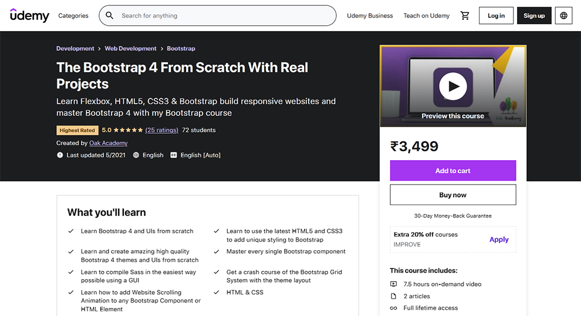581x316 pixels.
Task: Add the course to cart
Action: pos(452,171)
